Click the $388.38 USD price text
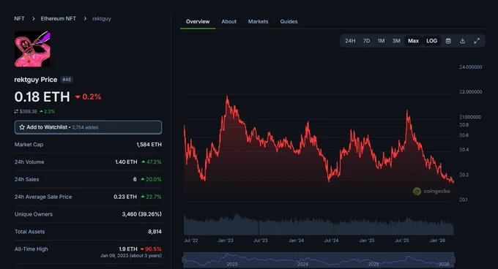The width and height of the screenshot is (498, 269). pyautogui.click(x=28, y=112)
